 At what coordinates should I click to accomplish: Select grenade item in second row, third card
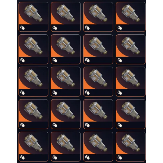[x=98, y=46]
